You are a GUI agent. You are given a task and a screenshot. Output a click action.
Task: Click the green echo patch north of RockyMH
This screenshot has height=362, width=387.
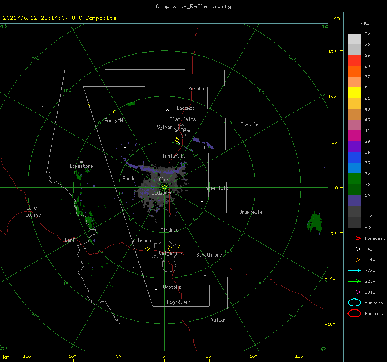coord(131,104)
